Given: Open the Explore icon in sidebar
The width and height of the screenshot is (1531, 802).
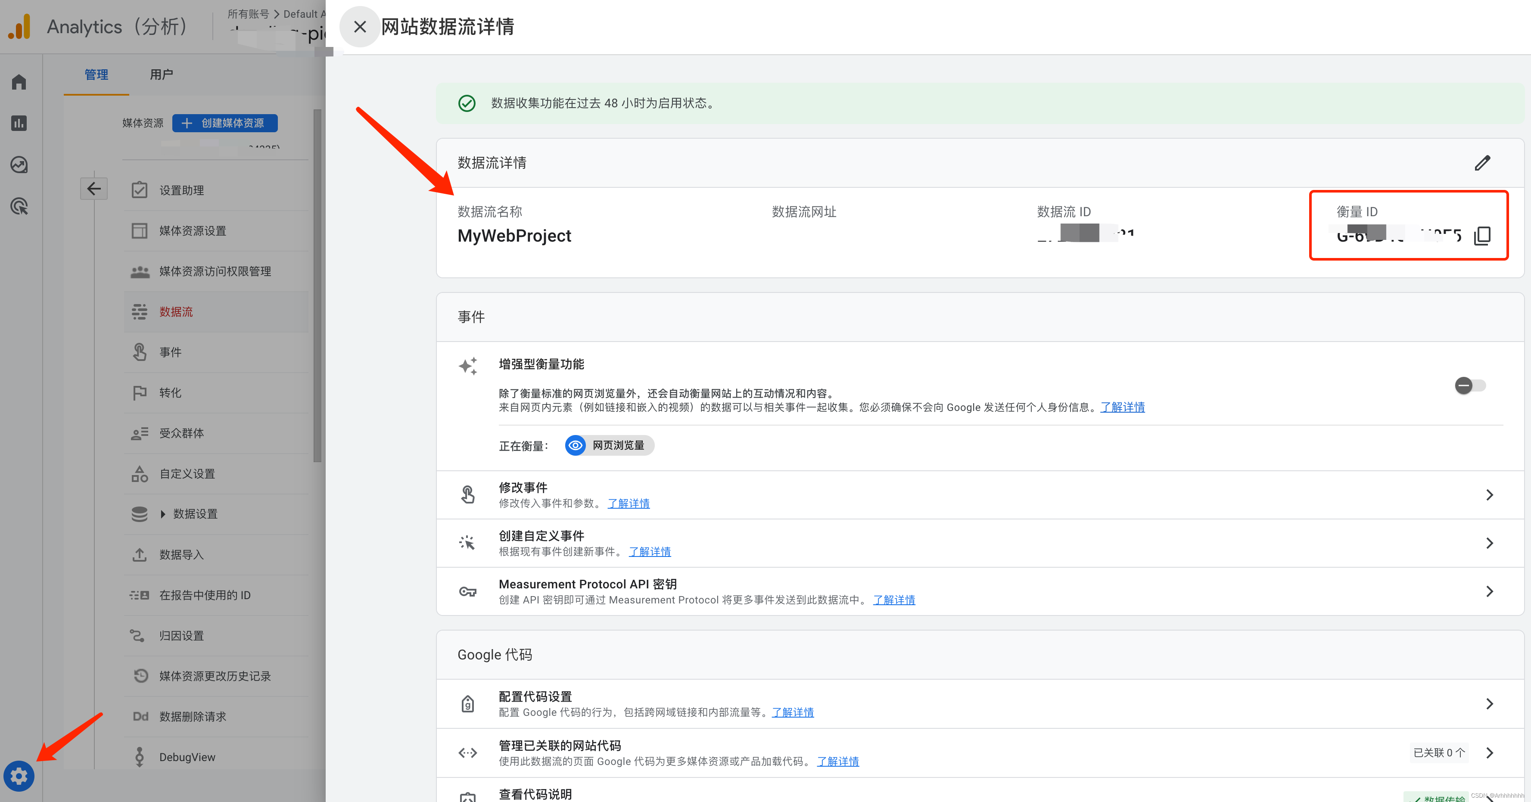Looking at the screenshot, I should coord(19,165).
